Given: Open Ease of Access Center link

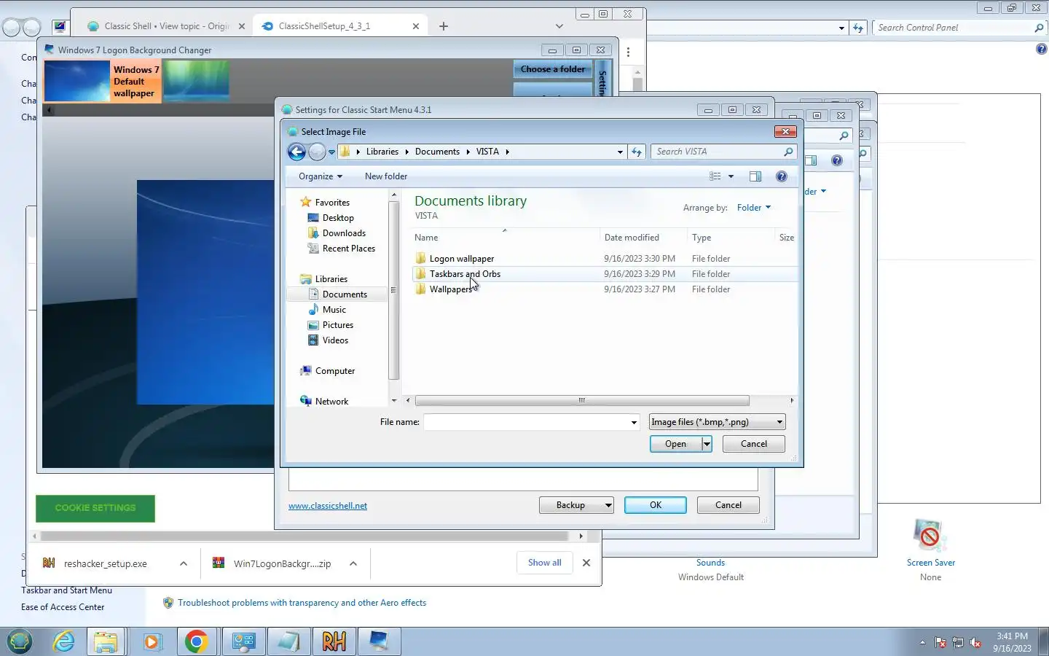Looking at the screenshot, I should point(63,607).
